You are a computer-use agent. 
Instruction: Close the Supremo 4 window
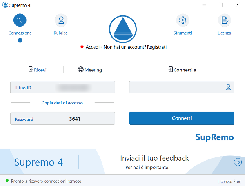point(238,5)
